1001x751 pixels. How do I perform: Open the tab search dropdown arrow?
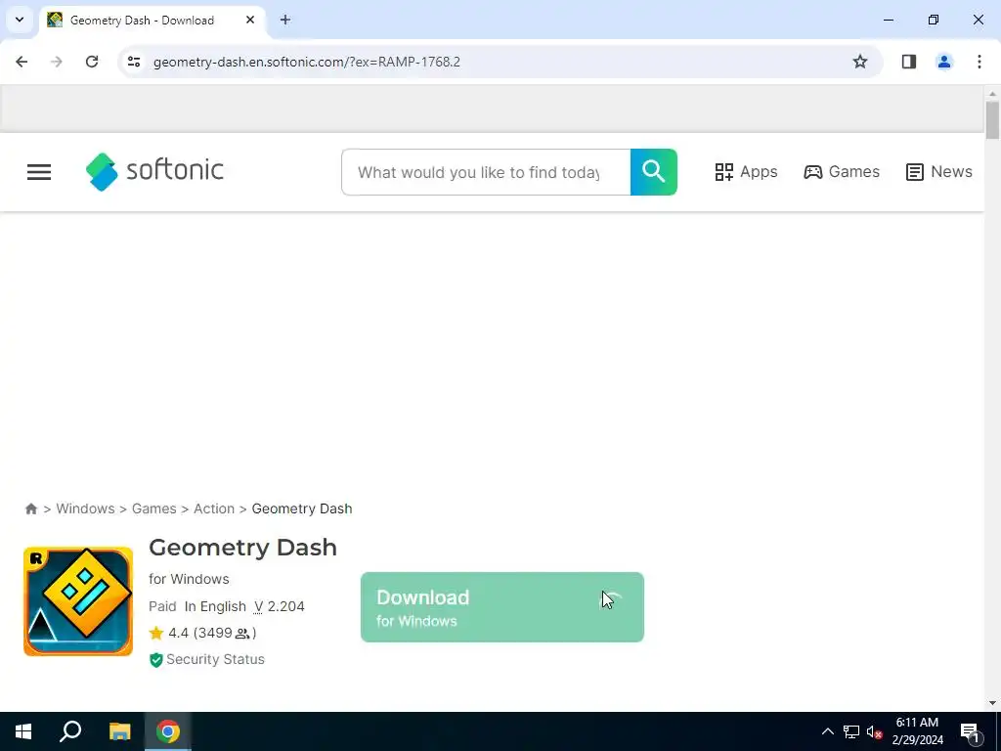tap(20, 20)
